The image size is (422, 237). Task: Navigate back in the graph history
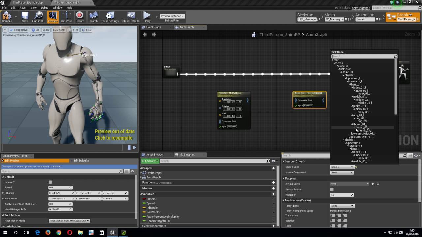145,34
